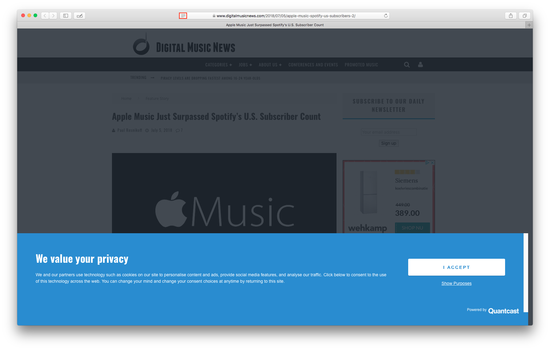The width and height of the screenshot is (550, 350).
Task: Click the Sign up button
Action: point(389,143)
